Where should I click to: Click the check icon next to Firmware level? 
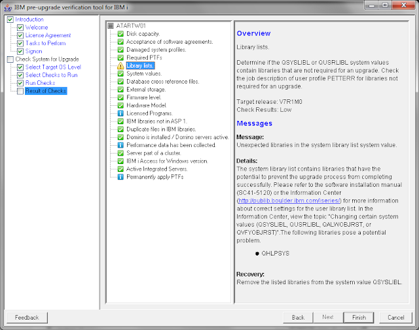coord(120,97)
